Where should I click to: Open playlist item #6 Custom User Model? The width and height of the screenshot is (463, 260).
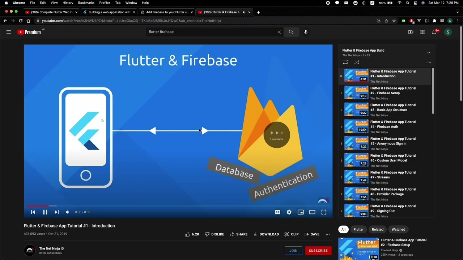pos(385,160)
